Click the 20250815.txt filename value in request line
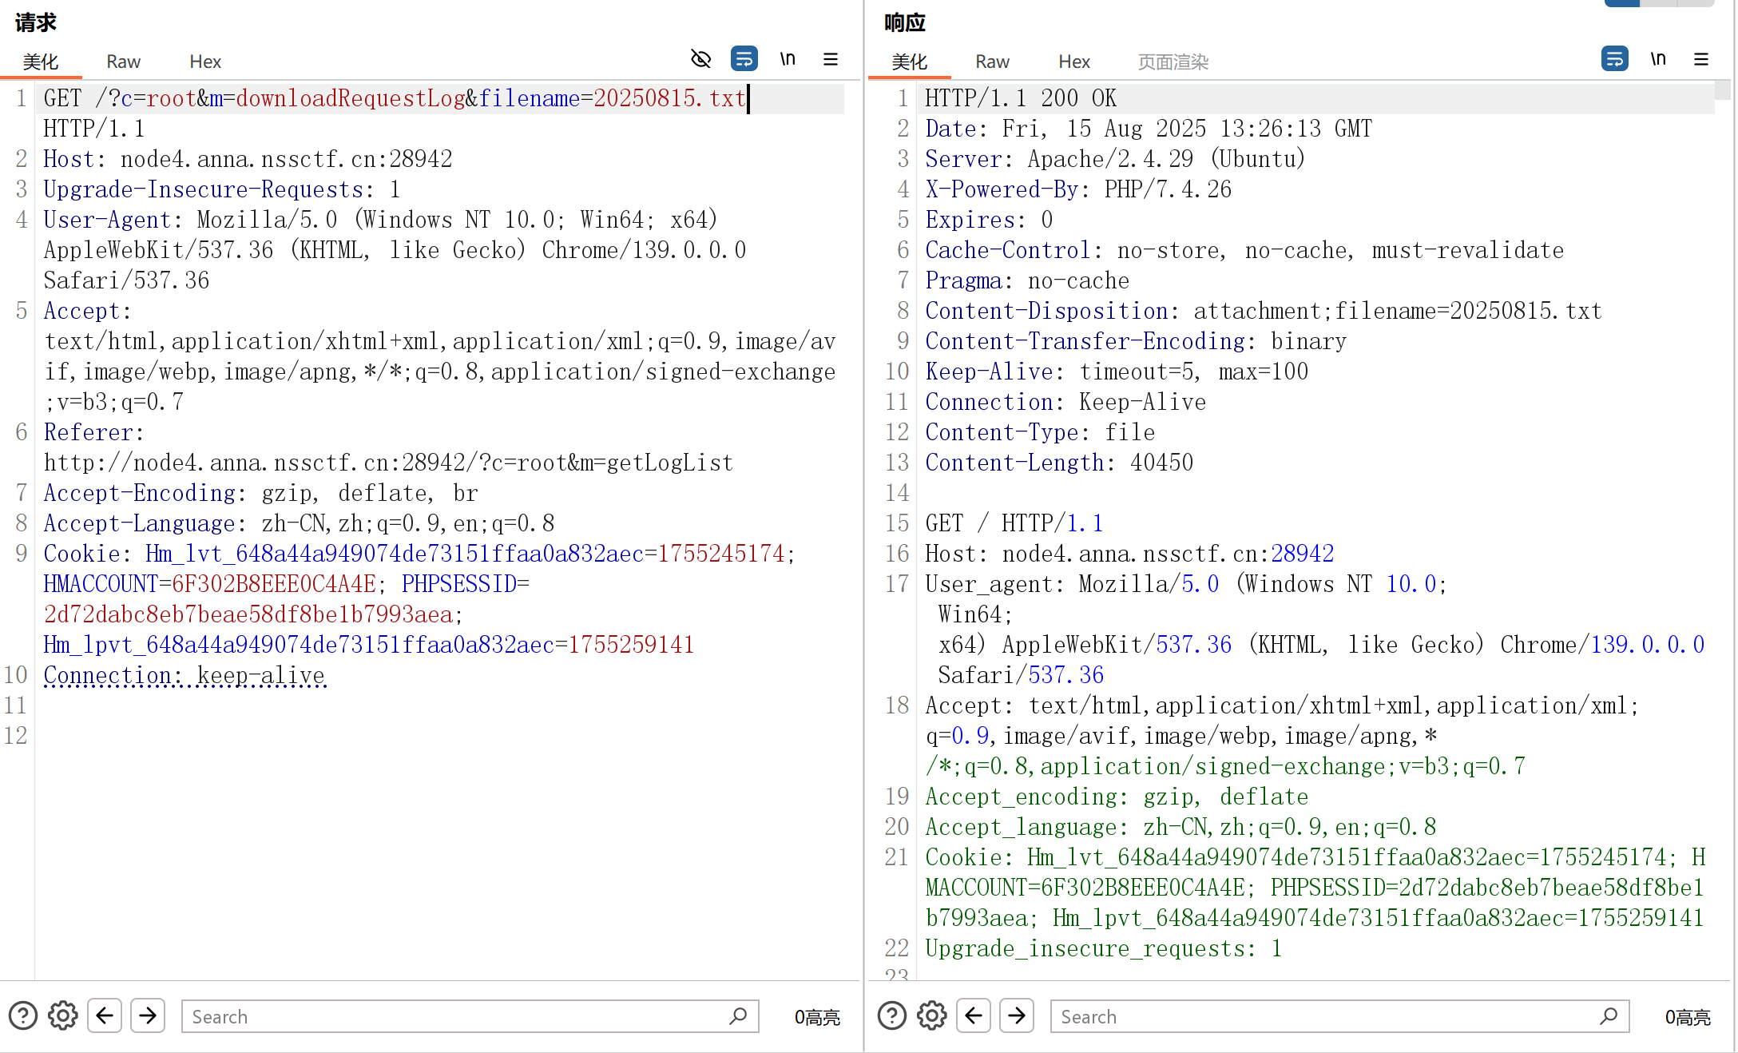This screenshot has width=1738, height=1053. point(669,98)
